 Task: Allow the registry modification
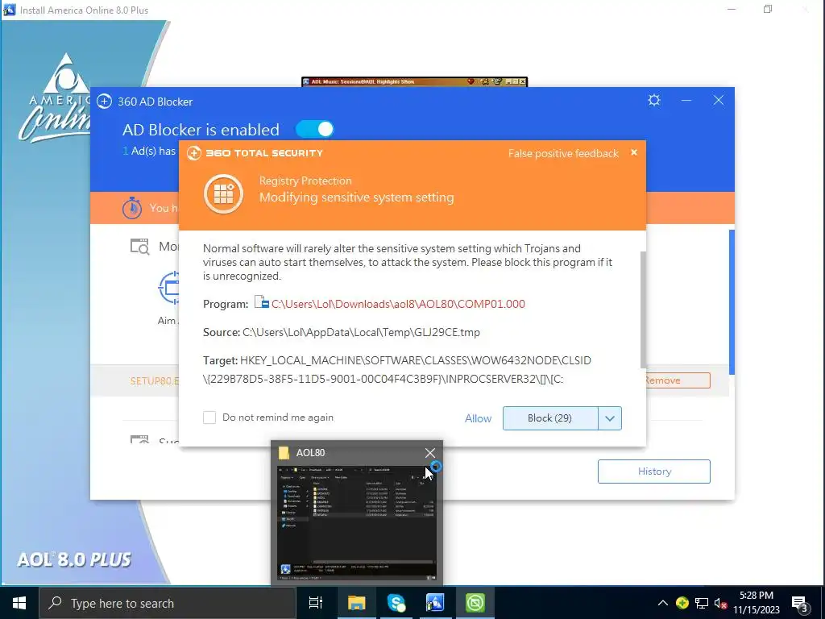point(478,418)
